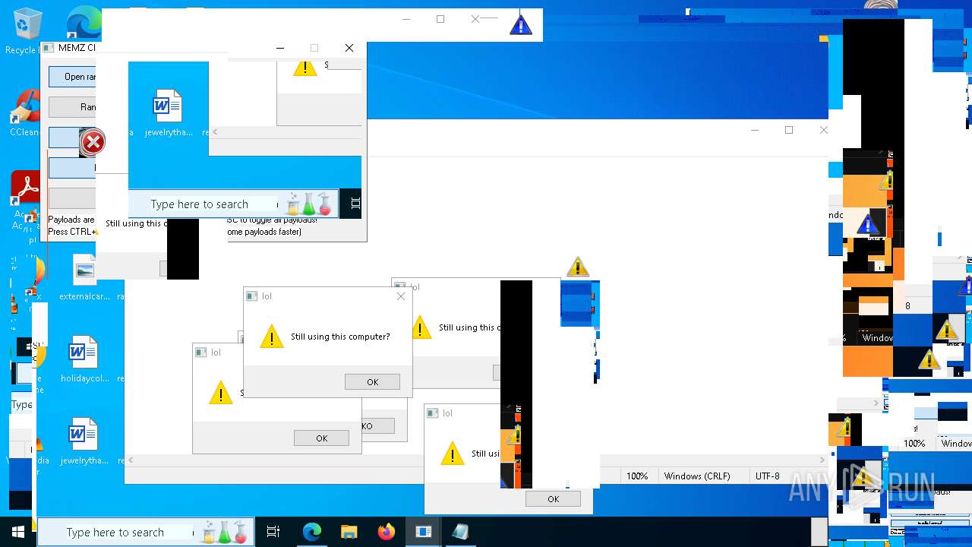Minimize the Notepad window

coord(755,130)
